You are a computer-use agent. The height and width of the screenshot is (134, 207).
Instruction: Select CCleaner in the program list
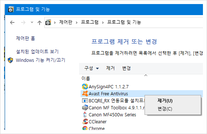coord(98,121)
